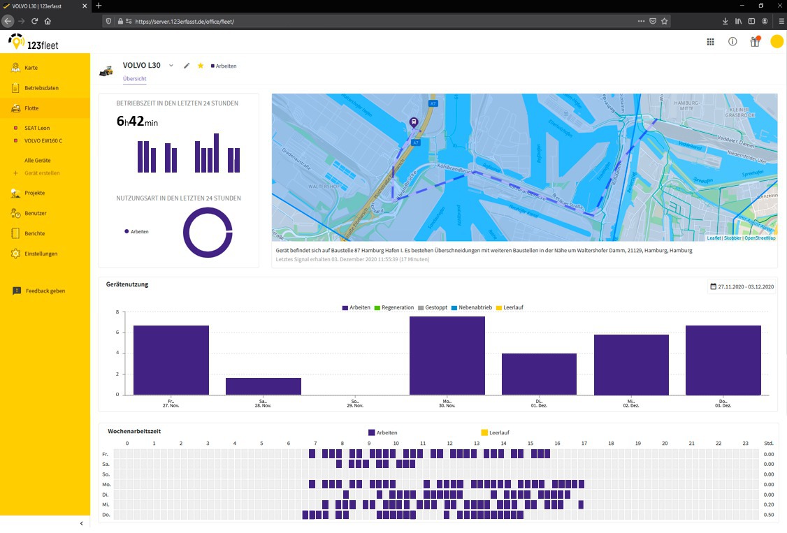The width and height of the screenshot is (787, 533).
Task: Open the browser hamburger menu
Action: [x=781, y=21]
